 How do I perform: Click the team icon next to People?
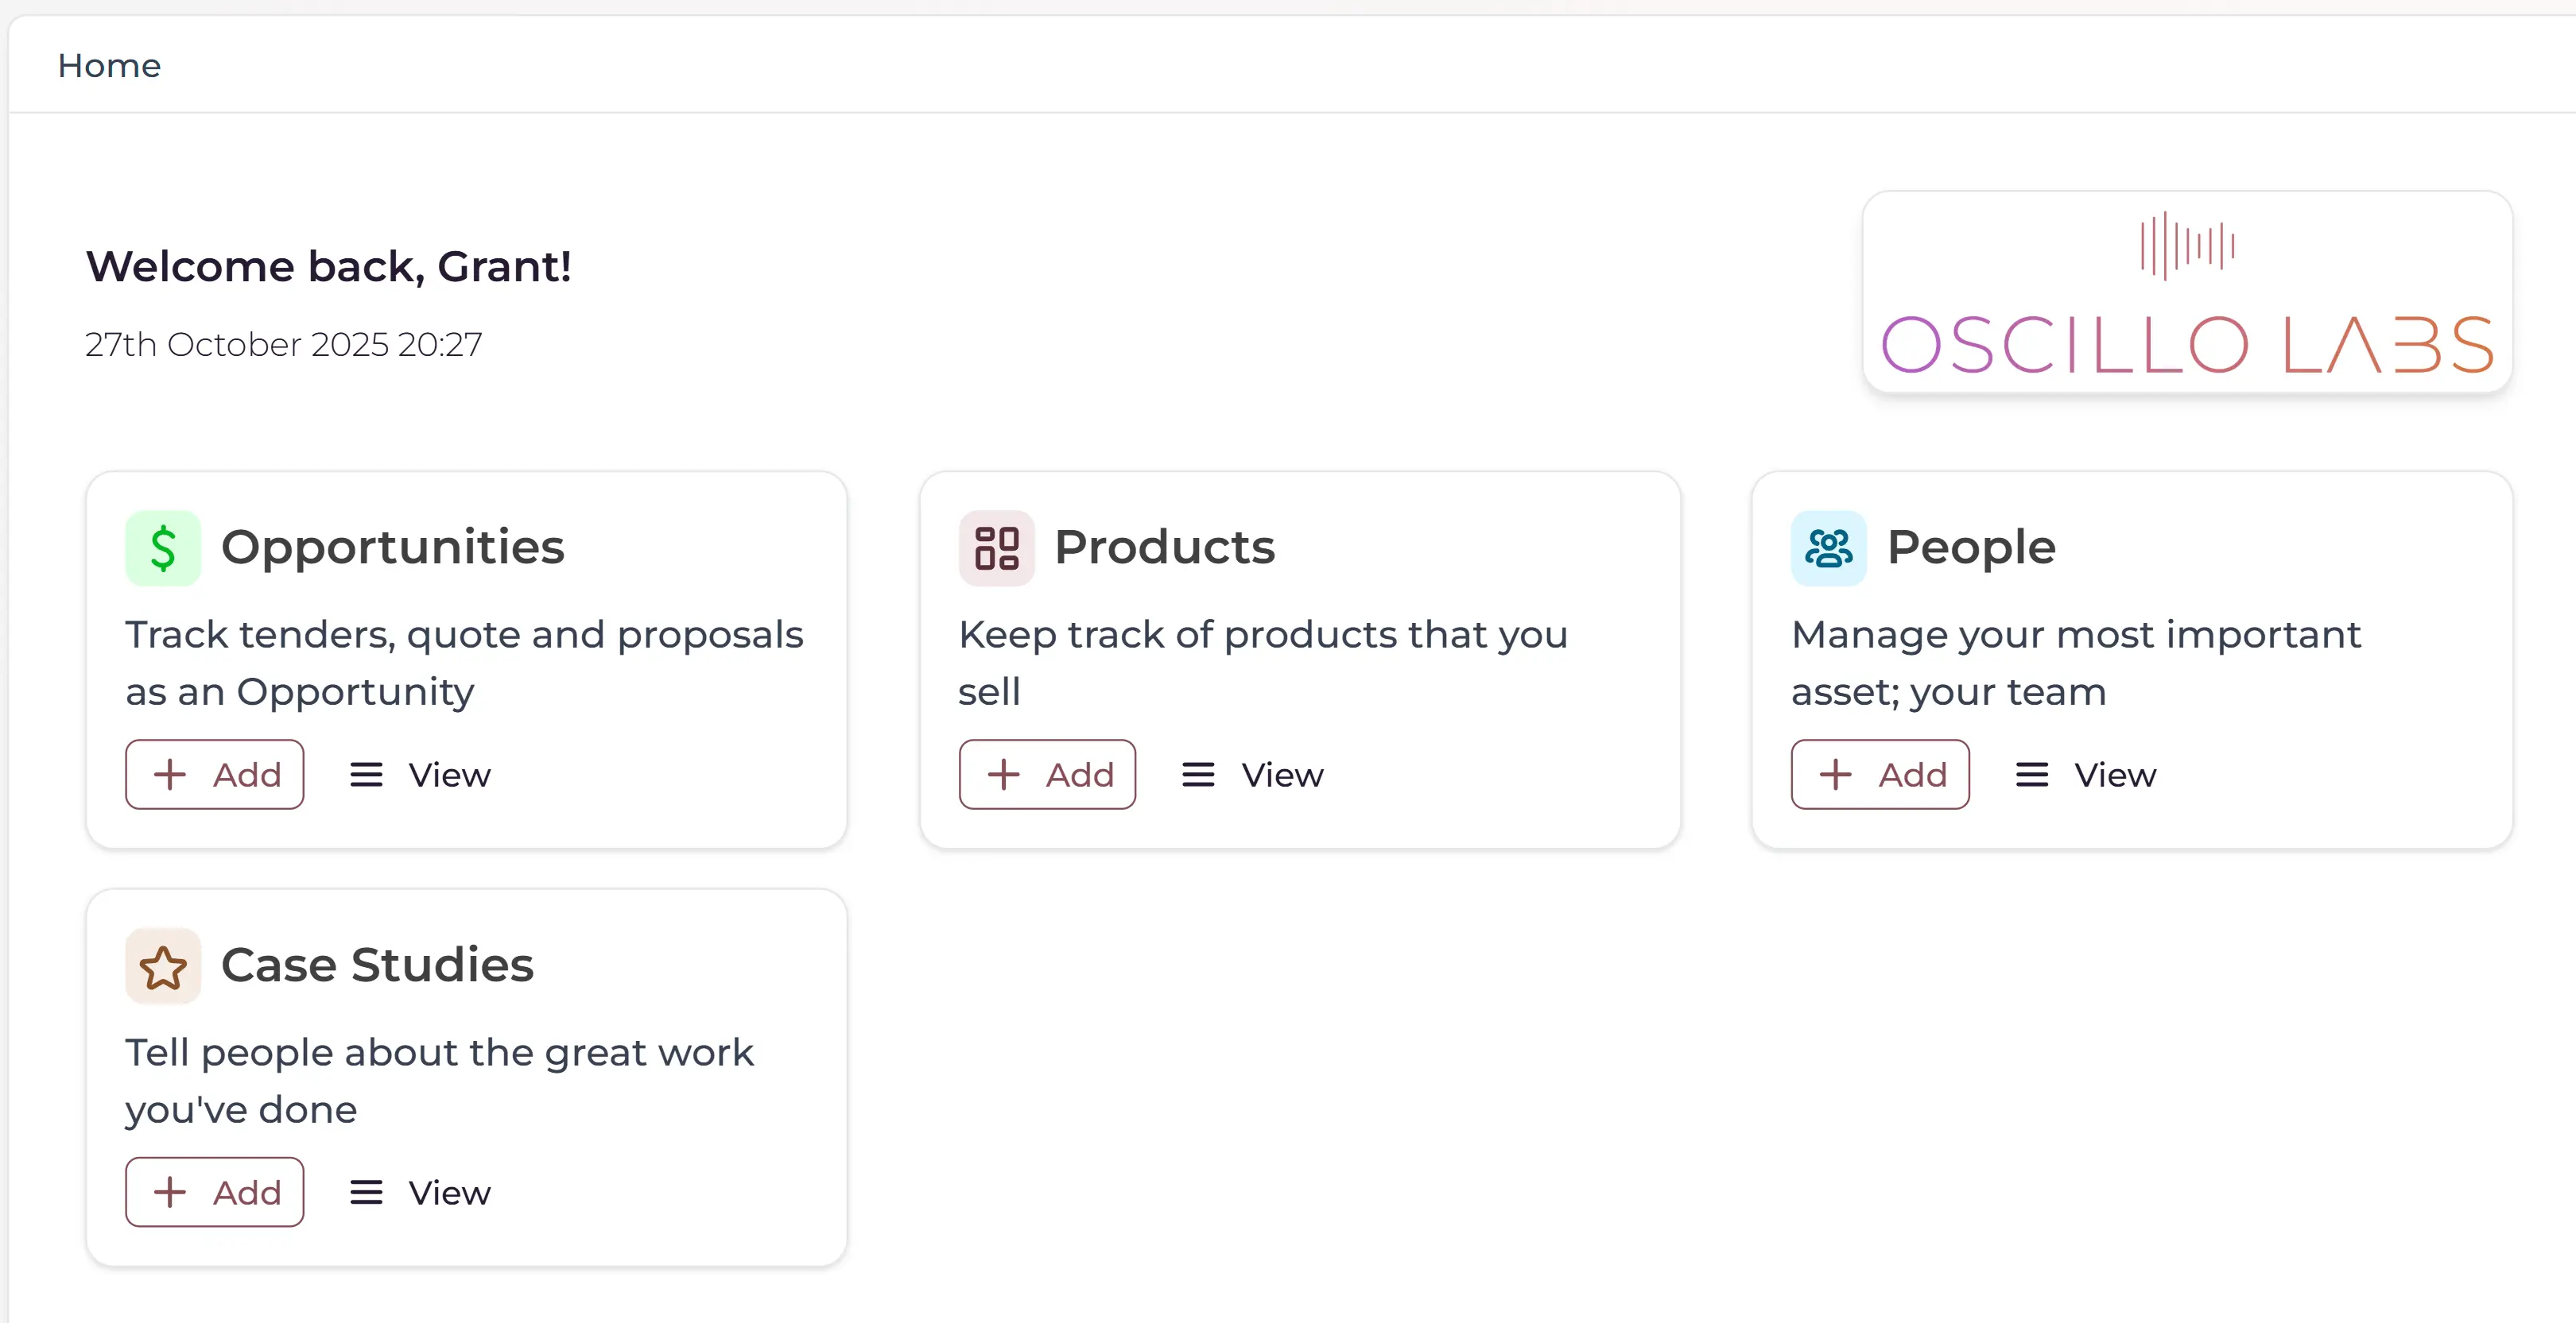point(1827,547)
